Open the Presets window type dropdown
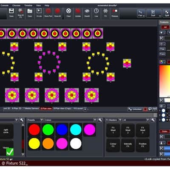This screenshot has height=170, width=170. click(x=42, y=120)
